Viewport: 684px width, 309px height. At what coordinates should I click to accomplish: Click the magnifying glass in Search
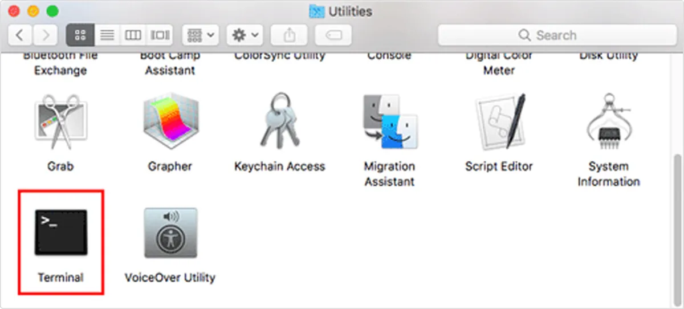pos(524,35)
